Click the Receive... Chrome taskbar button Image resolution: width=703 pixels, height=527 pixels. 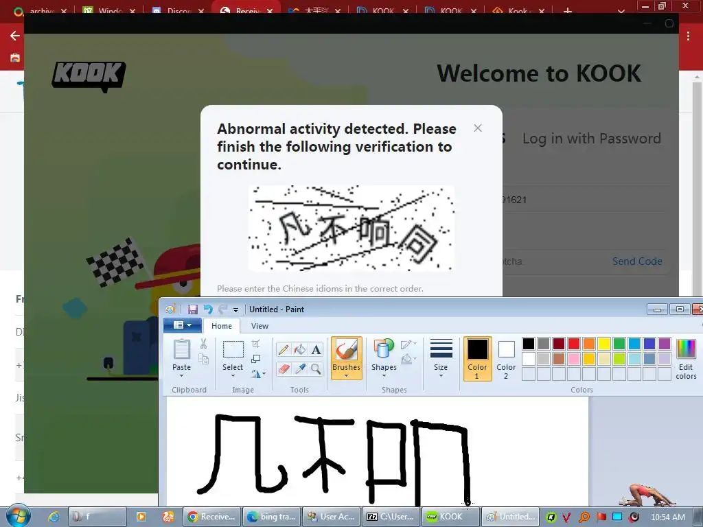211,517
